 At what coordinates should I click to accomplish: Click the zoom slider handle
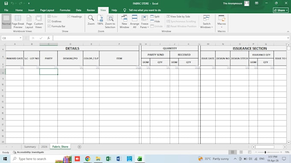(265, 152)
